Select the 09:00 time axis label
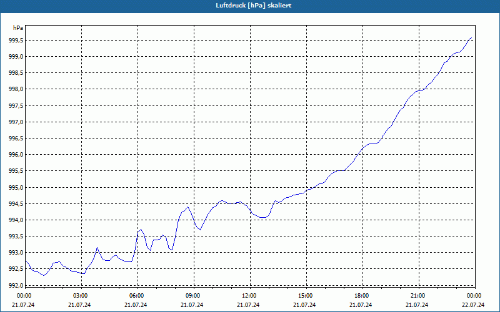500x312 pixels. [192, 296]
